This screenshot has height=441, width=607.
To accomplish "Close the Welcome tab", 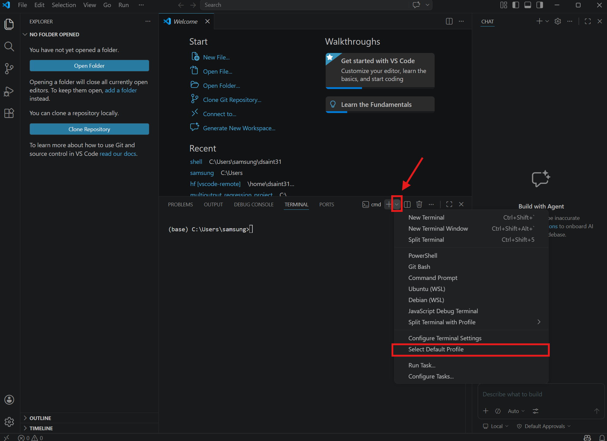I will (207, 21).
